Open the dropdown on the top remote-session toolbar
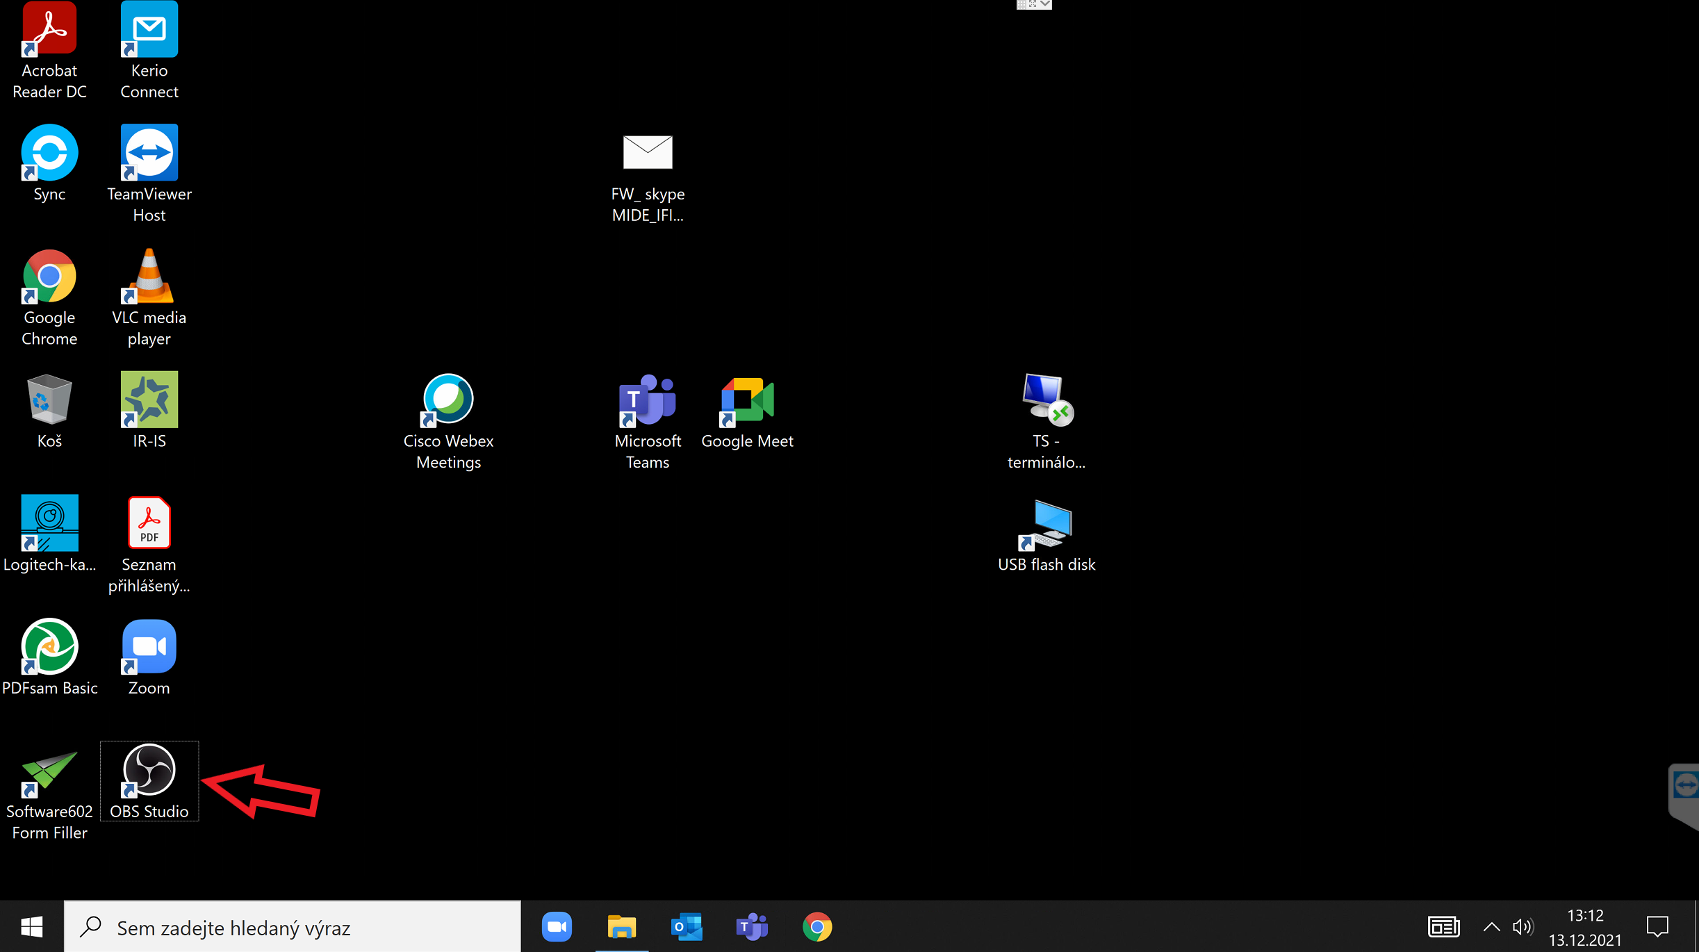The image size is (1699, 952). [x=1045, y=4]
